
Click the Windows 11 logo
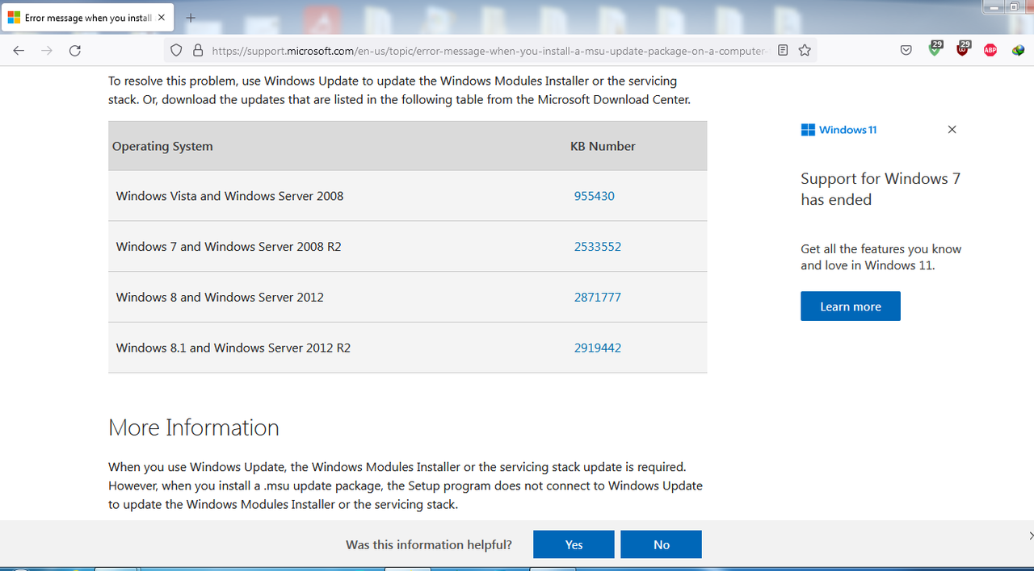[839, 130]
